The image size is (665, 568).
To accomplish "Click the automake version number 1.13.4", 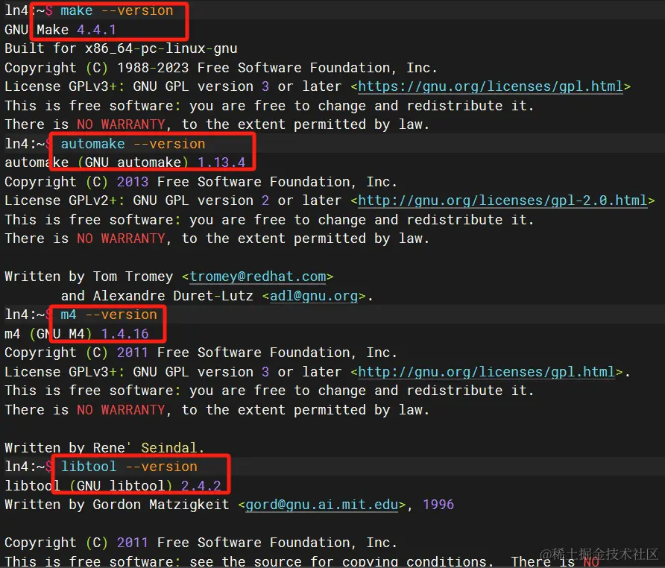I will click(221, 162).
